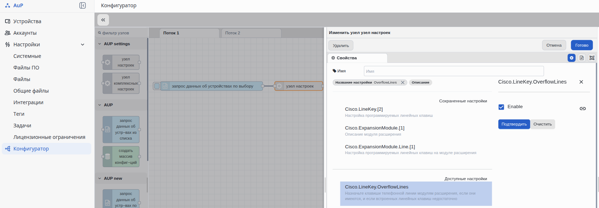Focus the Имя input field
This screenshot has height=208, width=599.
click(x=454, y=71)
